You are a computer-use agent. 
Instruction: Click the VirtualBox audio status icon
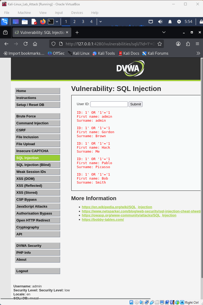(x=142, y=302)
